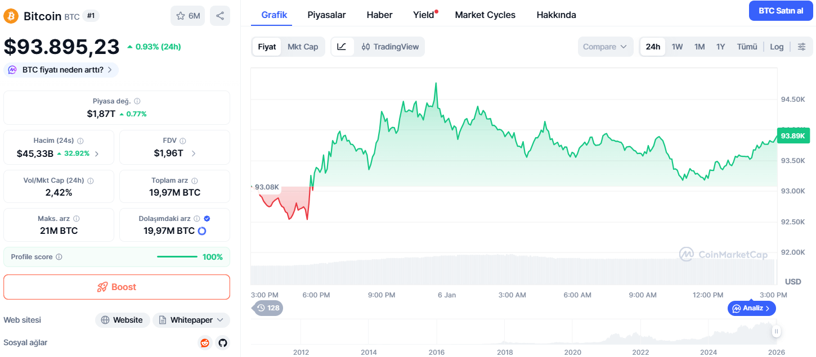Click the Bitcoin logo icon
816x357 pixels.
[11, 16]
